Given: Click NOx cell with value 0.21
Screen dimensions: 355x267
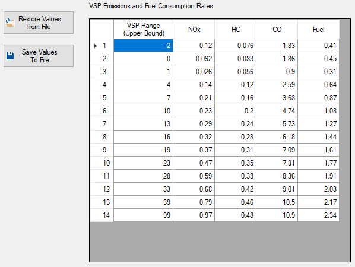Looking at the screenshot, I should (x=194, y=98).
